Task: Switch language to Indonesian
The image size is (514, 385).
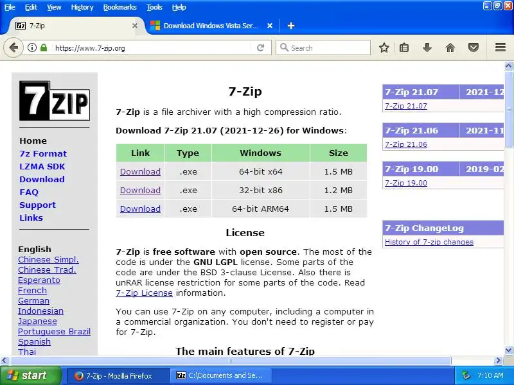Action: (x=40, y=311)
